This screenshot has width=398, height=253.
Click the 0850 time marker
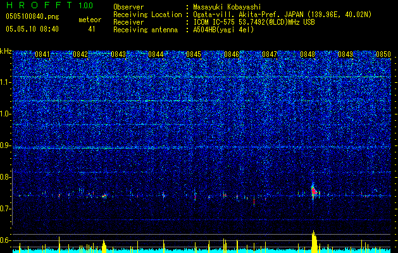(383, 54)
